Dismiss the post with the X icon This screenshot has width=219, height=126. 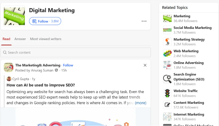[145, 65]
